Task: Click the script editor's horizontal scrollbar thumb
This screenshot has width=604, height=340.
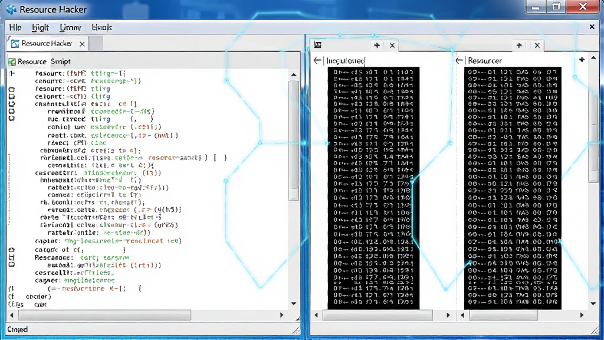Action: [105, 315]
